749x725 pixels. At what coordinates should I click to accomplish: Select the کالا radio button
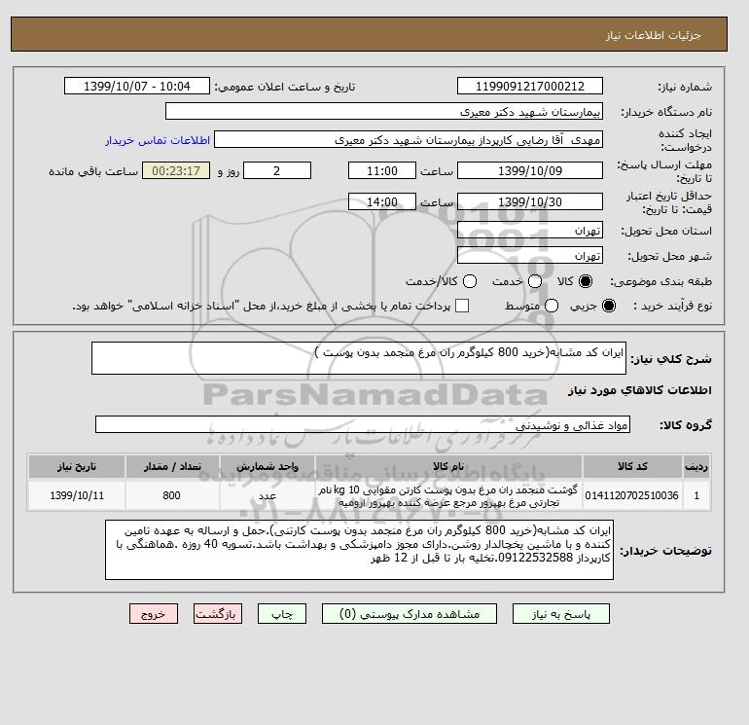(x=586, y=281)
